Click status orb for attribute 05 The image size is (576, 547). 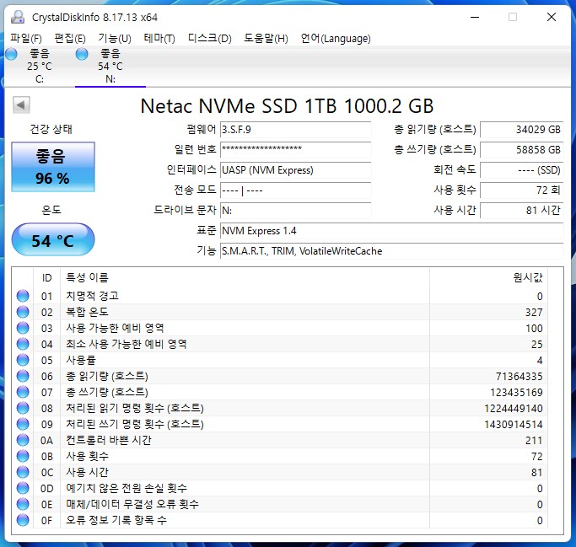coord(23,360)
